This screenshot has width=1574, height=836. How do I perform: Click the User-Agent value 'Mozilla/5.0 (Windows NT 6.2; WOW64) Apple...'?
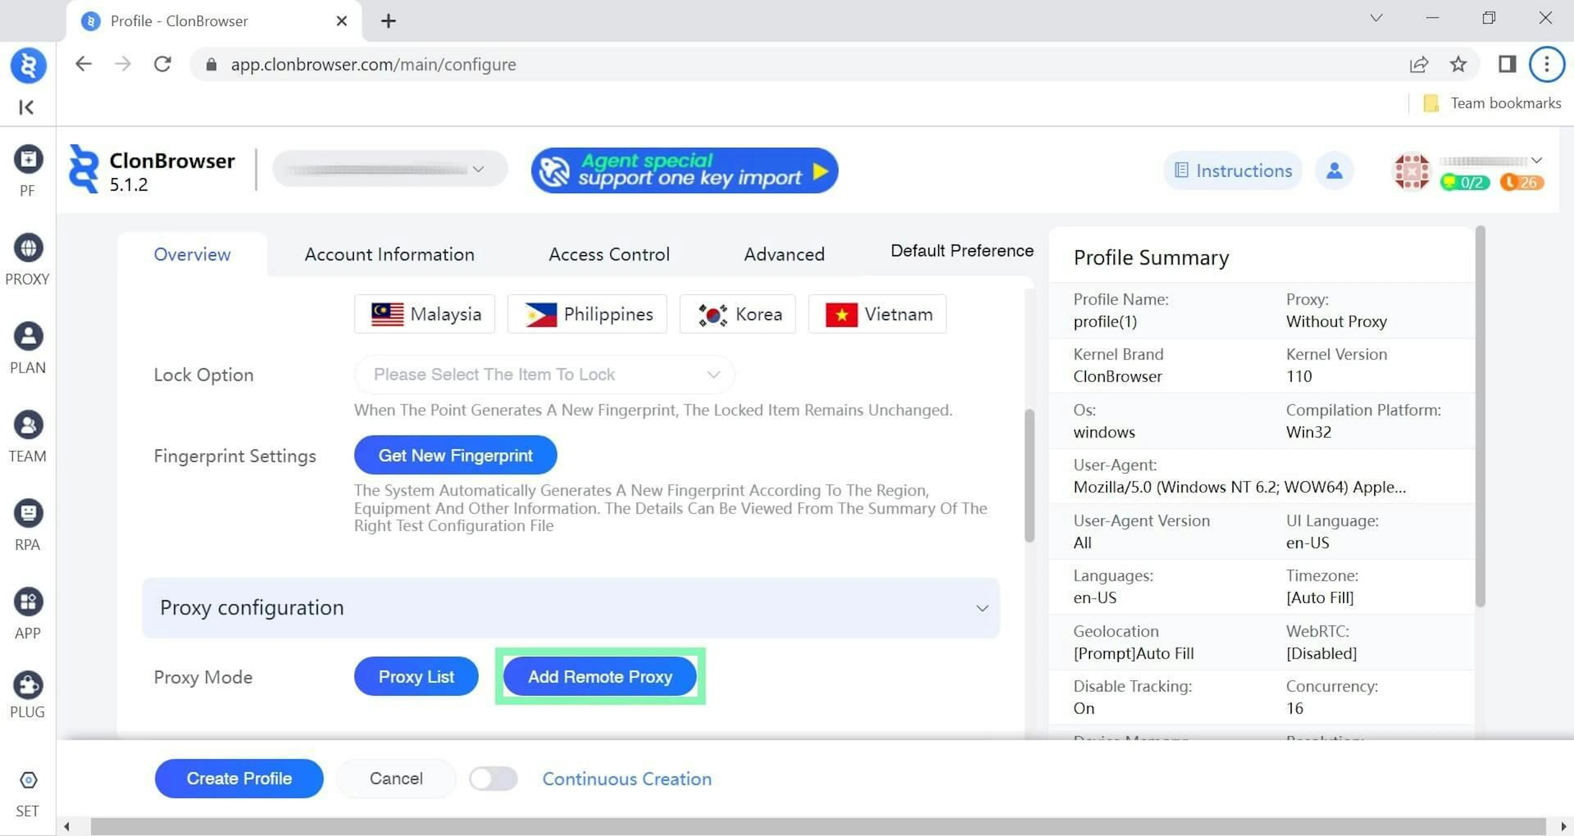tap(1239, 487)
